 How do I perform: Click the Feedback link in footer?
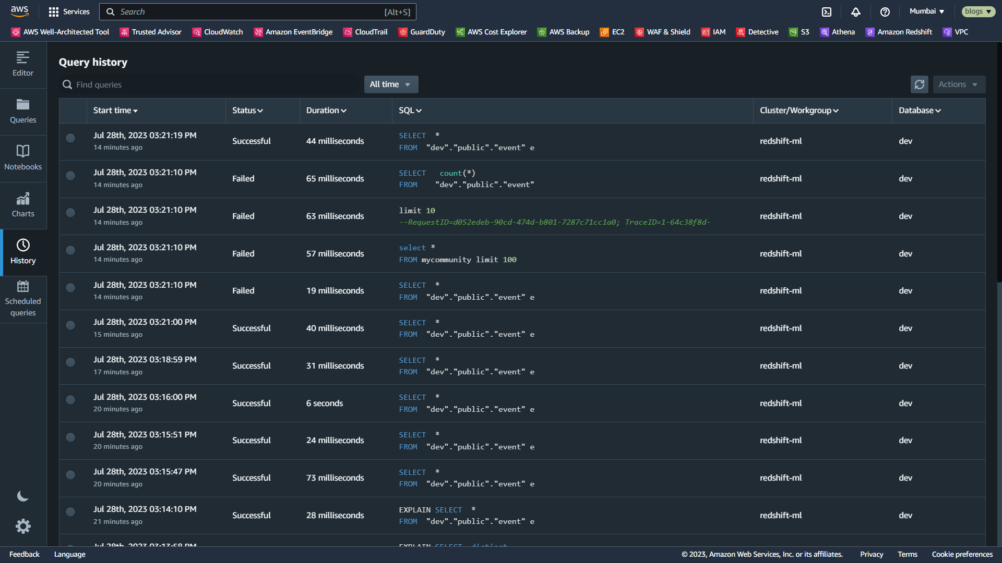(24, 554)
